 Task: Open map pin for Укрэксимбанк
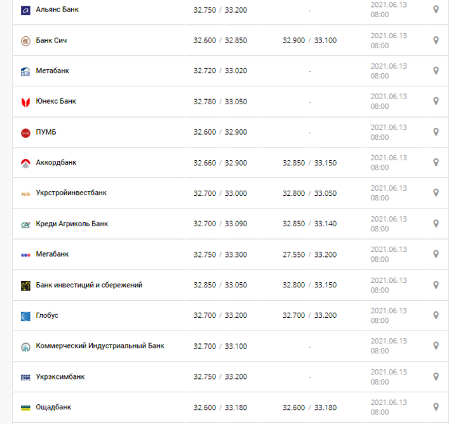pyautogui.click(x=436, y=377)
